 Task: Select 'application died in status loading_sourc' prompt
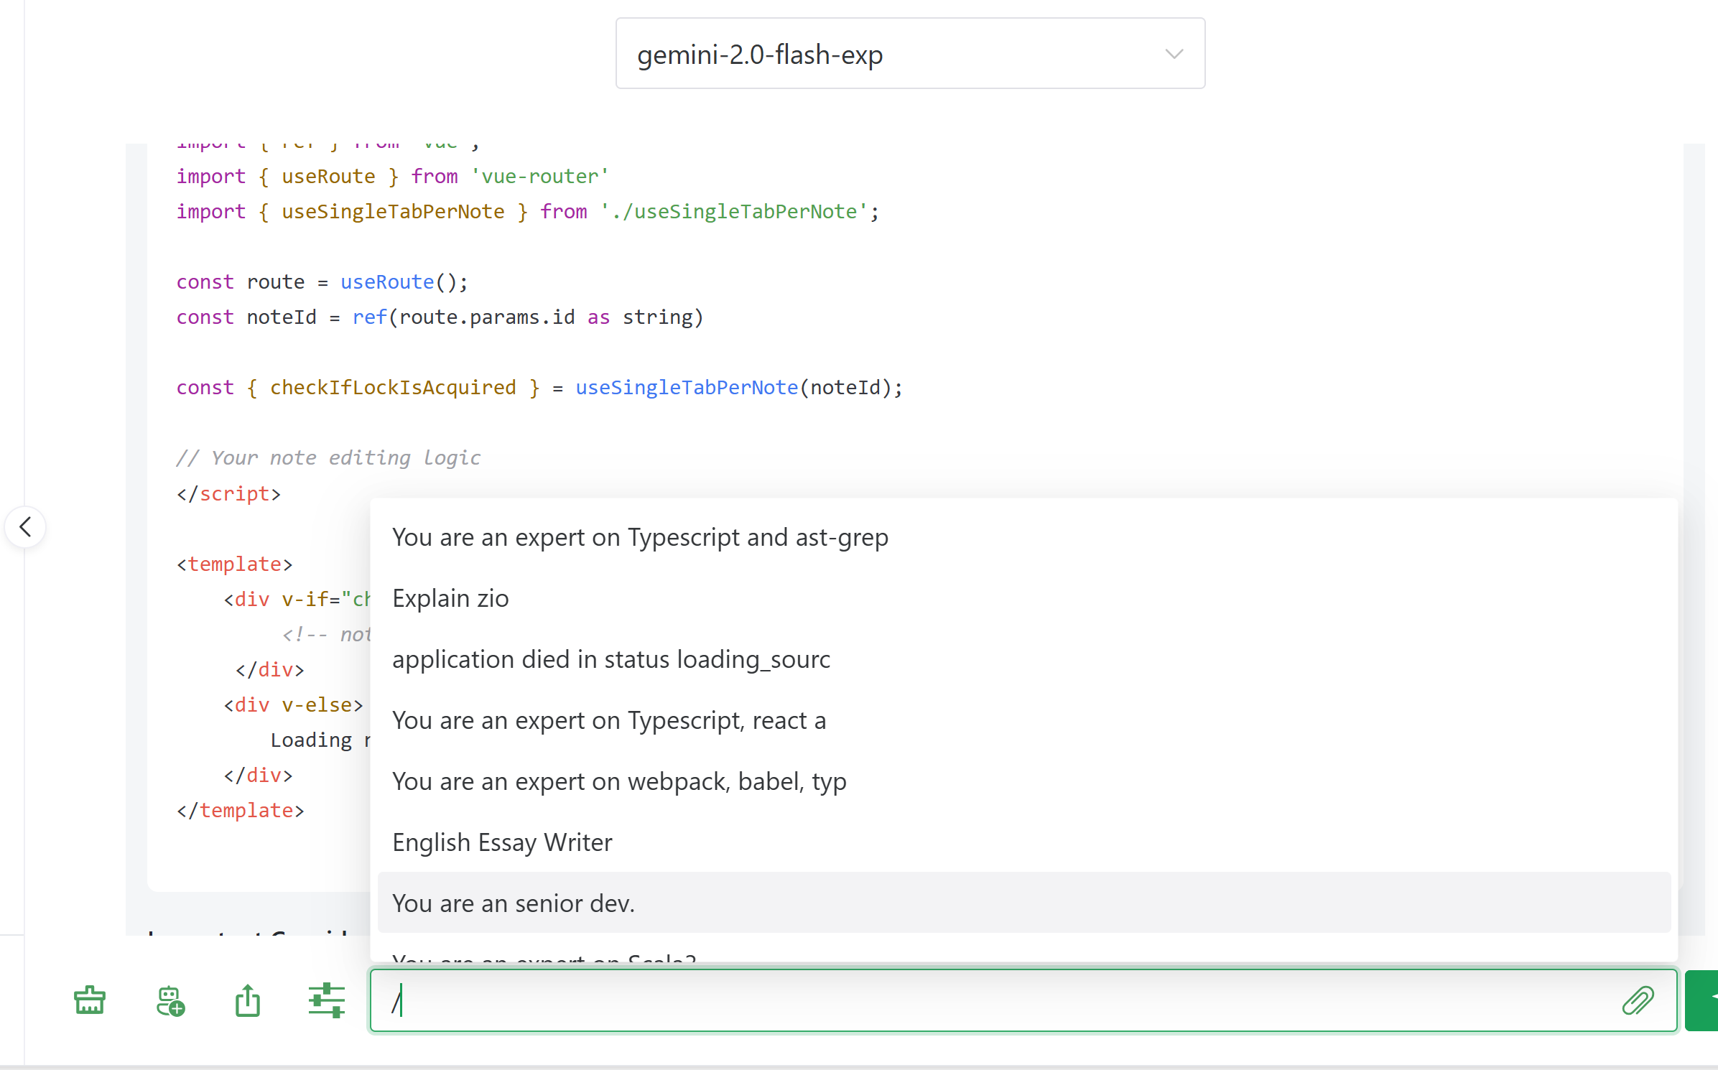tap(1024, 659)
